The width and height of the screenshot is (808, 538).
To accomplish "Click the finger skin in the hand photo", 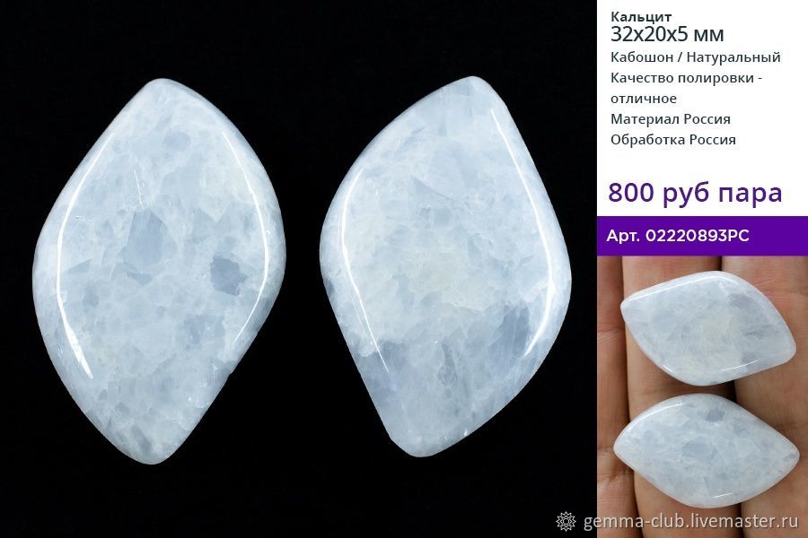I will (x=608, y=360).
